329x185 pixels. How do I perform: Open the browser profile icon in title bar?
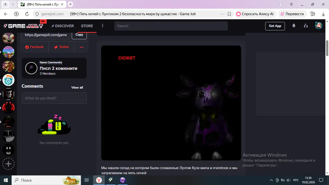click(x=281, y=4)
